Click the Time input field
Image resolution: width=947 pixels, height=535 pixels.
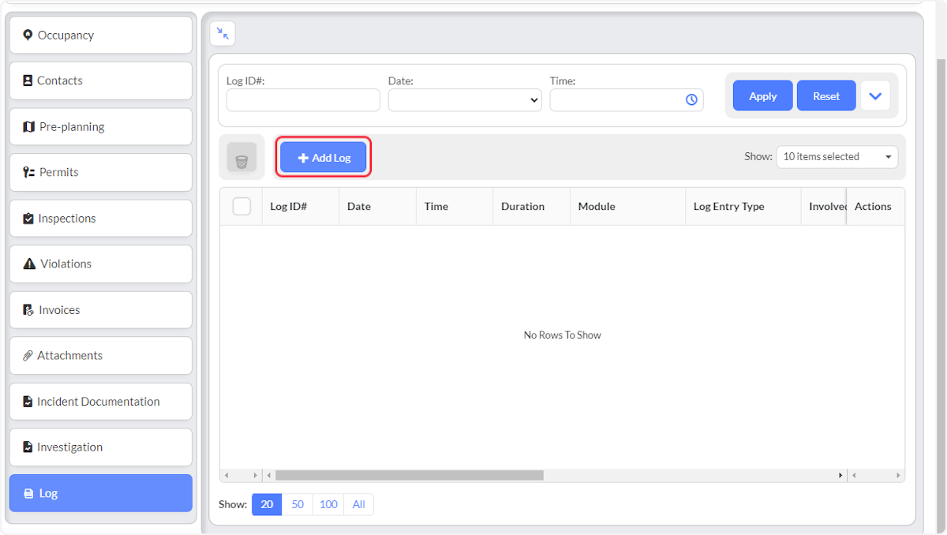[x=627, y=99]
